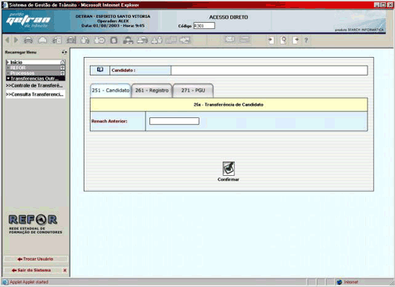Expand the REFOR menu arrow
Image resolution: width=395 pixels, height=287 pixels.
coord(8,67)
